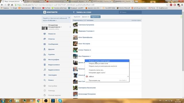The width and height of the screenshot is (184, 103).
Task: Expand the AdBlock submenu arrow
Action: click(128, 76)
